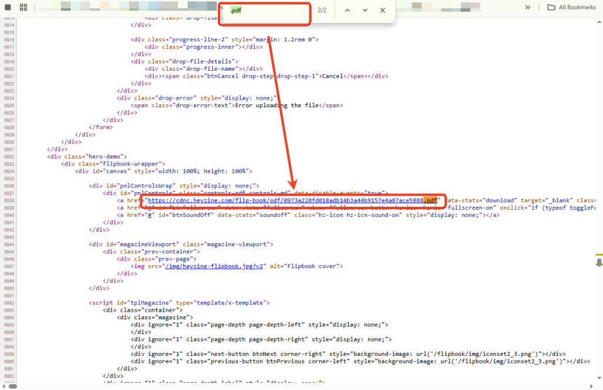Click the "previous-button btnPrevious corner-left" class value

pyautogui.click(x=279, y=361)
